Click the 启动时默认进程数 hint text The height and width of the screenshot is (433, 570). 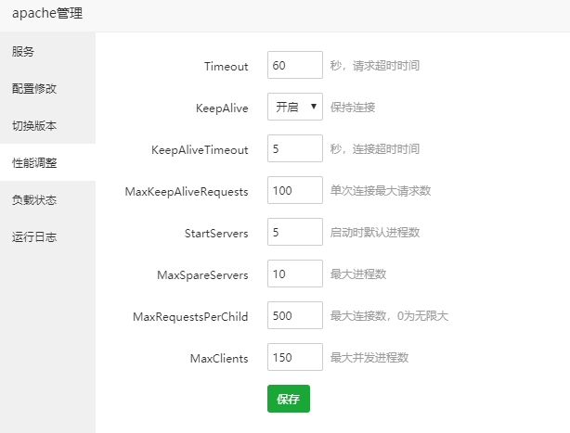[375, 233]
